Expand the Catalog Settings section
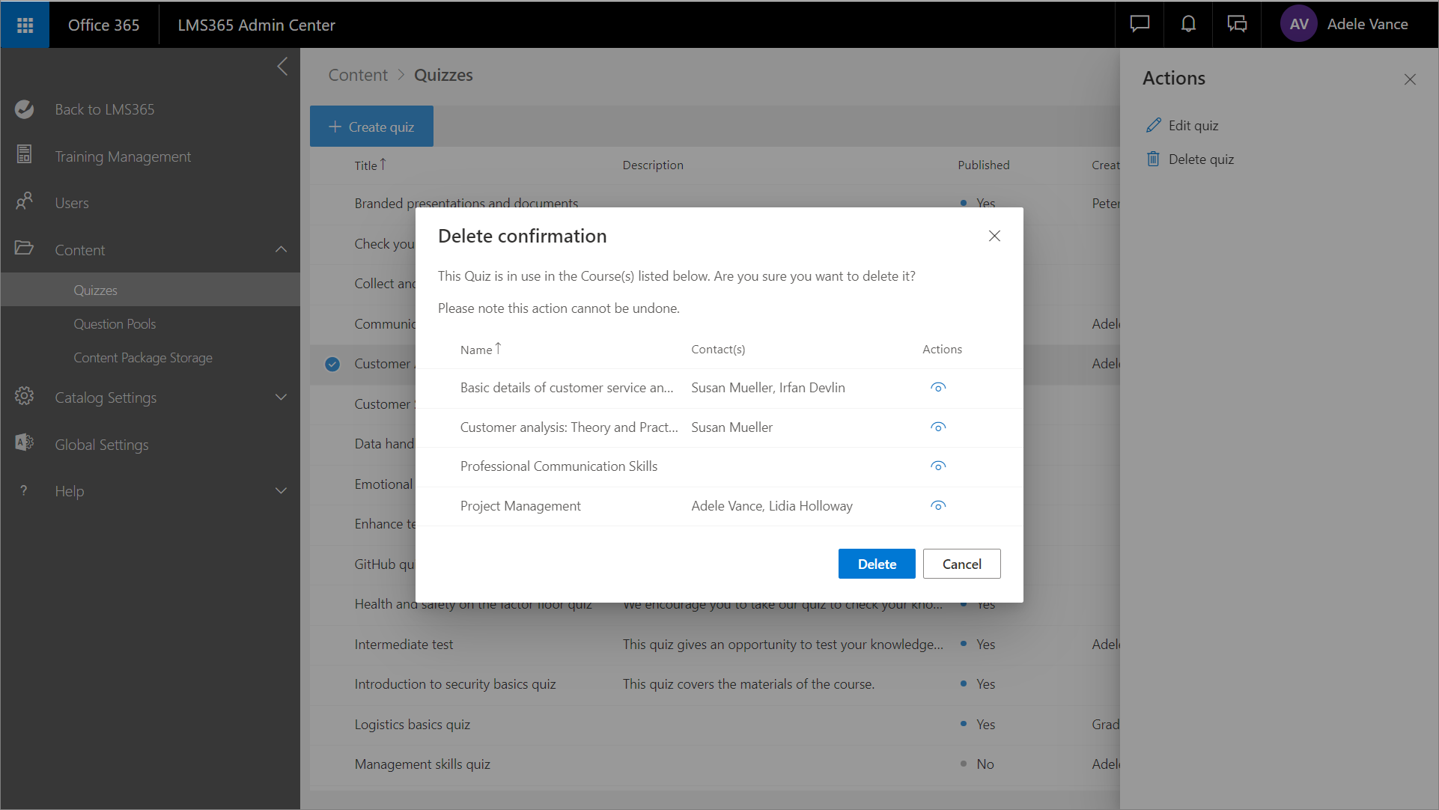Image resolution: width=1439 pixels, height=810 pixels. click(x=281, y=398)
